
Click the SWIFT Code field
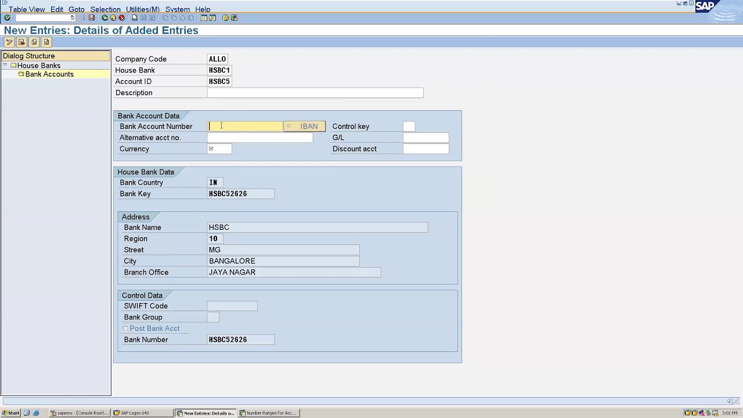pyautogui.click(x=232, y=306)
